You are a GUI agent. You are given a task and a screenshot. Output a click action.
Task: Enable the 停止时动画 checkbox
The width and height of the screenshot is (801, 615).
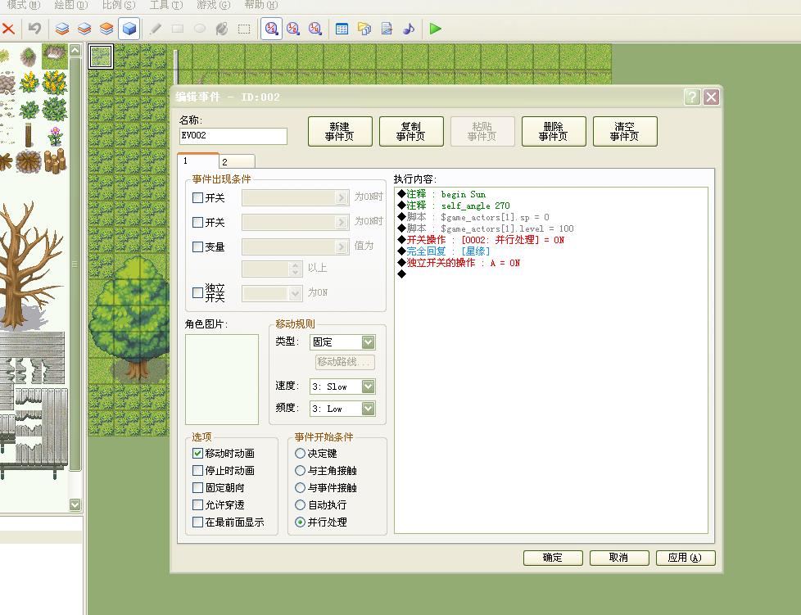197,470
